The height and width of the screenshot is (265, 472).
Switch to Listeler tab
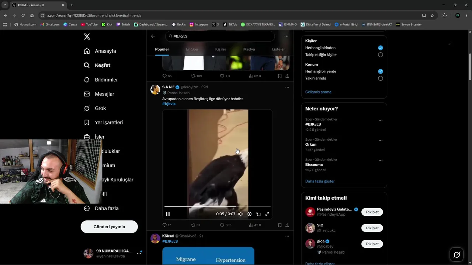tap(278, 49)
